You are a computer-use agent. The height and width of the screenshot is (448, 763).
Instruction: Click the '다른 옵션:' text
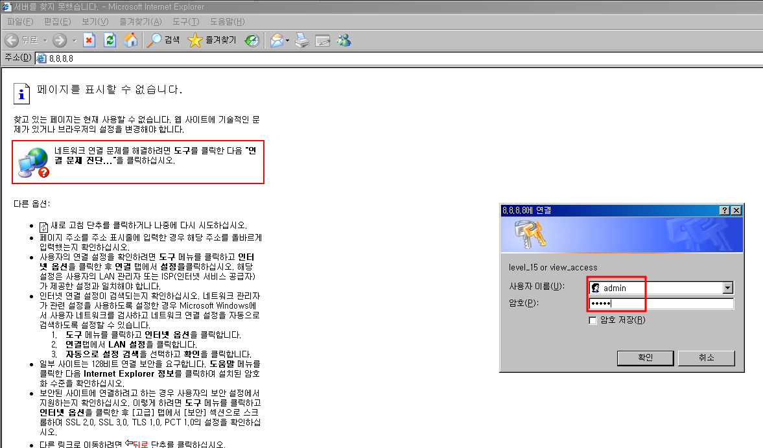[x=32, y=204]
